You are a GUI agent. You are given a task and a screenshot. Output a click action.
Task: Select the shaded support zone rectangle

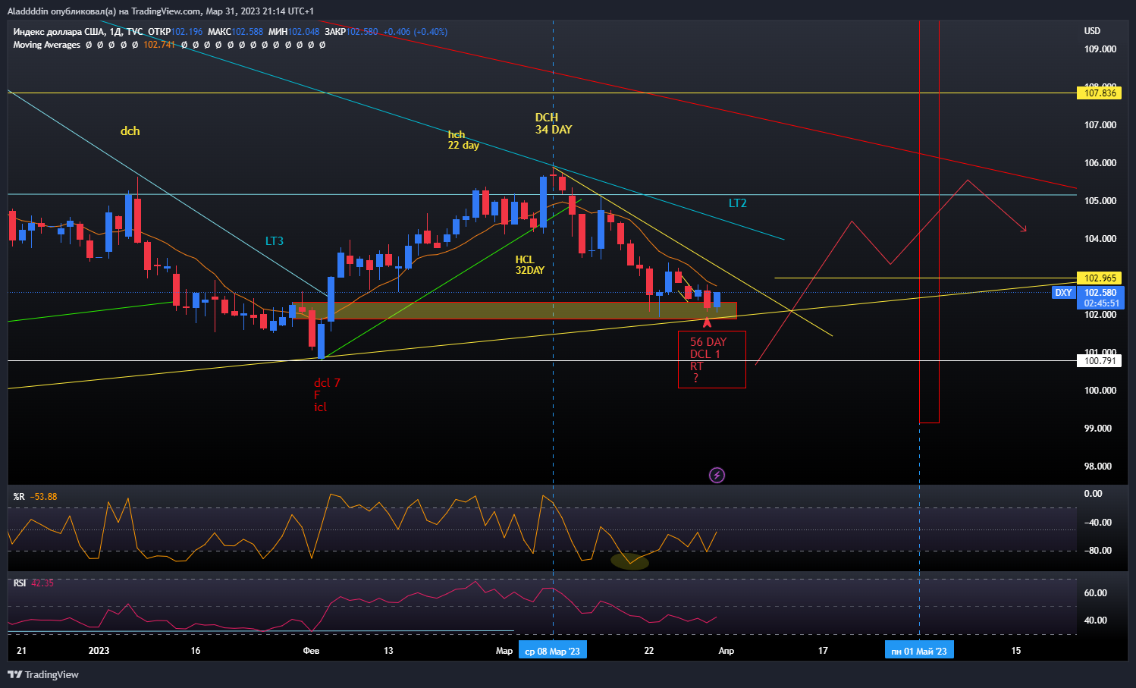coord(514,310)
